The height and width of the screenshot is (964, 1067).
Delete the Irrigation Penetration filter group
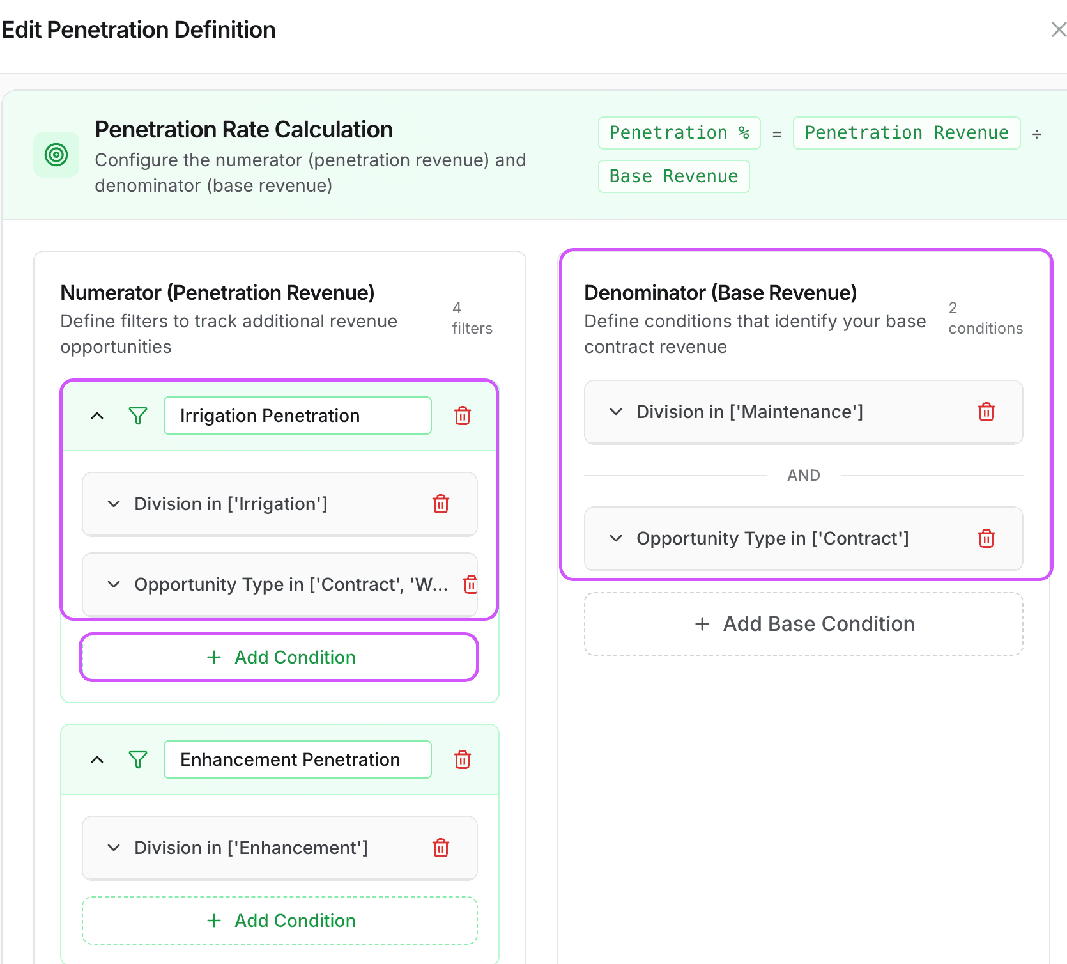pos(463,416)
